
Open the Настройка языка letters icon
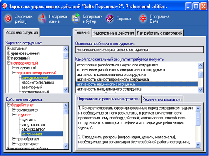42,19
